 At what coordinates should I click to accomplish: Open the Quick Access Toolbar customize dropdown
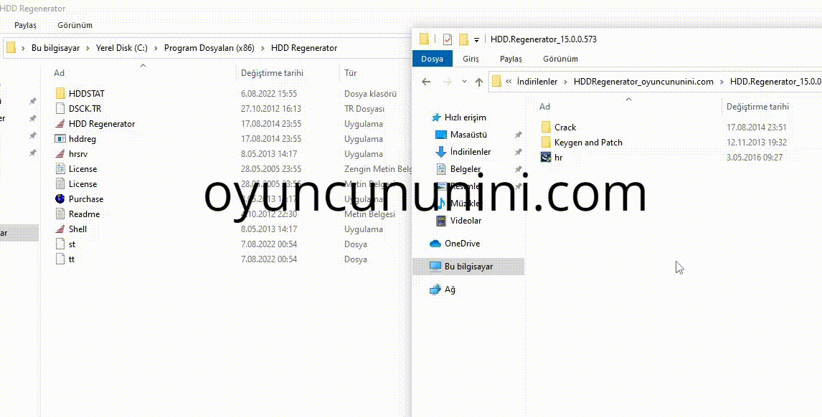[x=476, y=39]
